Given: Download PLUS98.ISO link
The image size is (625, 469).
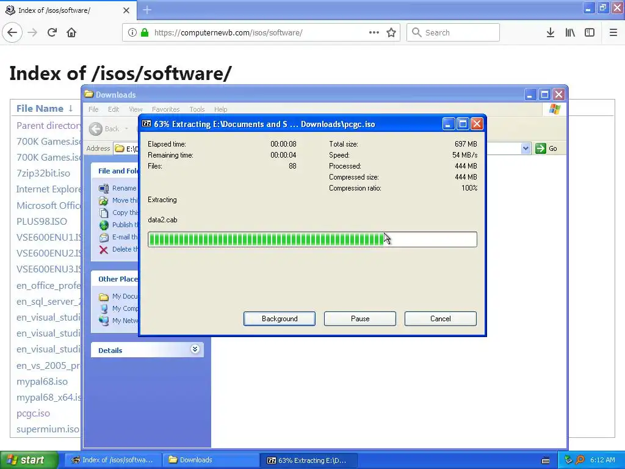Looking at the screenshot, I should 42,221.
